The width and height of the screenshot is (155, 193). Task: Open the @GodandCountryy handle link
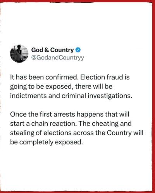tap(58, 58)
